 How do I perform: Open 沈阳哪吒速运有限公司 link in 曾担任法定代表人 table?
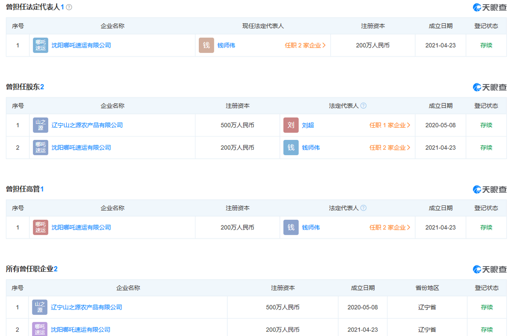click(x=81, y=46)
